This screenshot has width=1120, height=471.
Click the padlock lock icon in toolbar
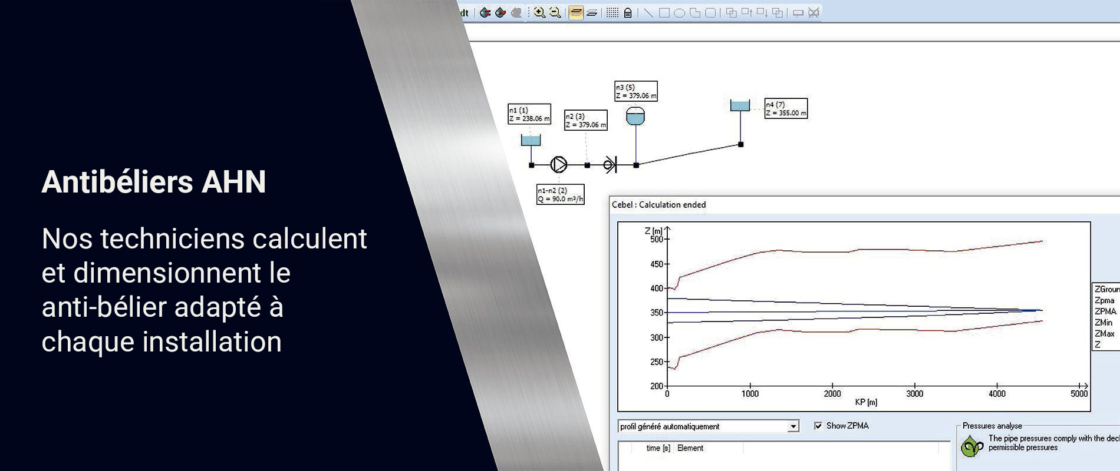628,13
